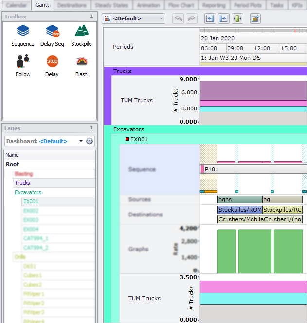The image size is (307, 323).
Task: Switch to the Calendar tab
Action: 16,5
